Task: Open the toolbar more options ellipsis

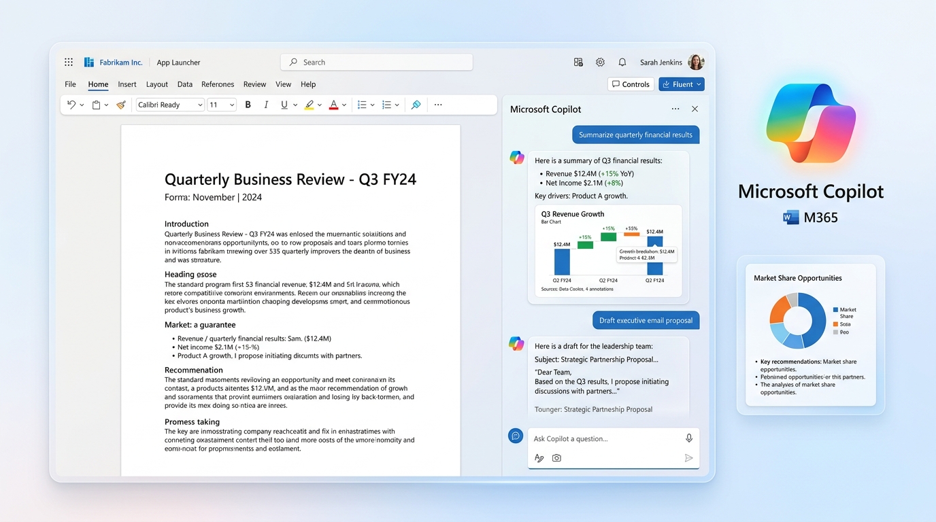Action: (x=438, y=105)
